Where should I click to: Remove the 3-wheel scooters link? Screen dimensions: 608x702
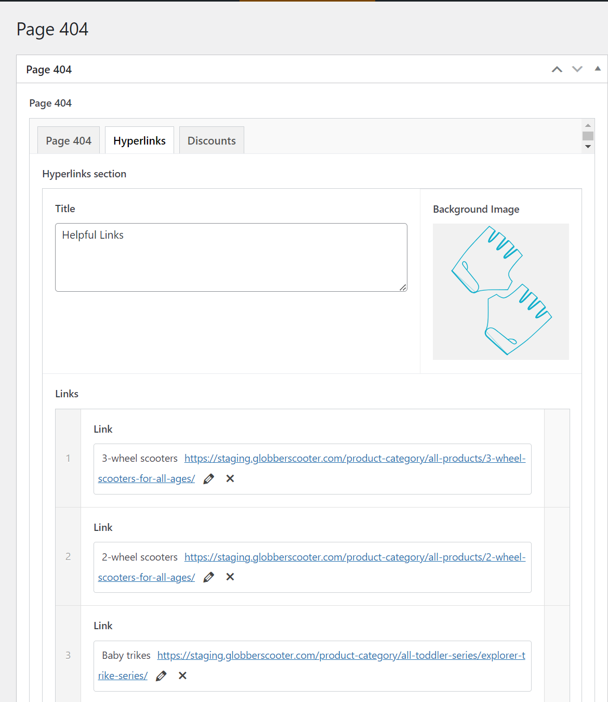click(x=230, y=478)
